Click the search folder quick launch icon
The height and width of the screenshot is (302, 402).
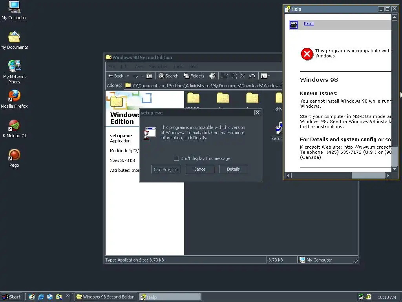(59, 297)
